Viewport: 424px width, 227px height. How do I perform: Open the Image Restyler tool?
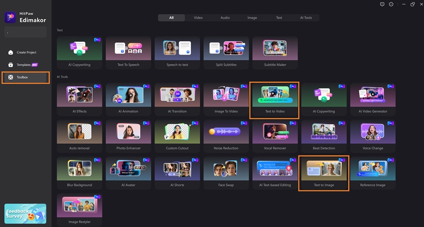click(x=79, y=209)
